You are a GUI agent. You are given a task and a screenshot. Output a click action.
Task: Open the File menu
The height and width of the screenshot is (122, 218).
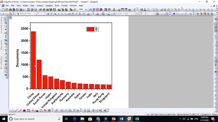(x=7, y=6)
